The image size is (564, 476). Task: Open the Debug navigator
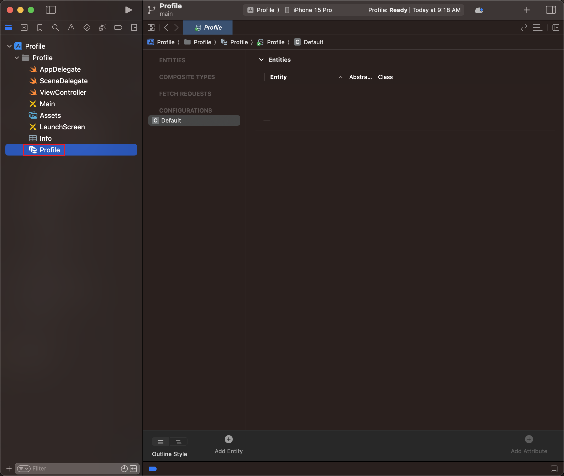click(103, 27)
